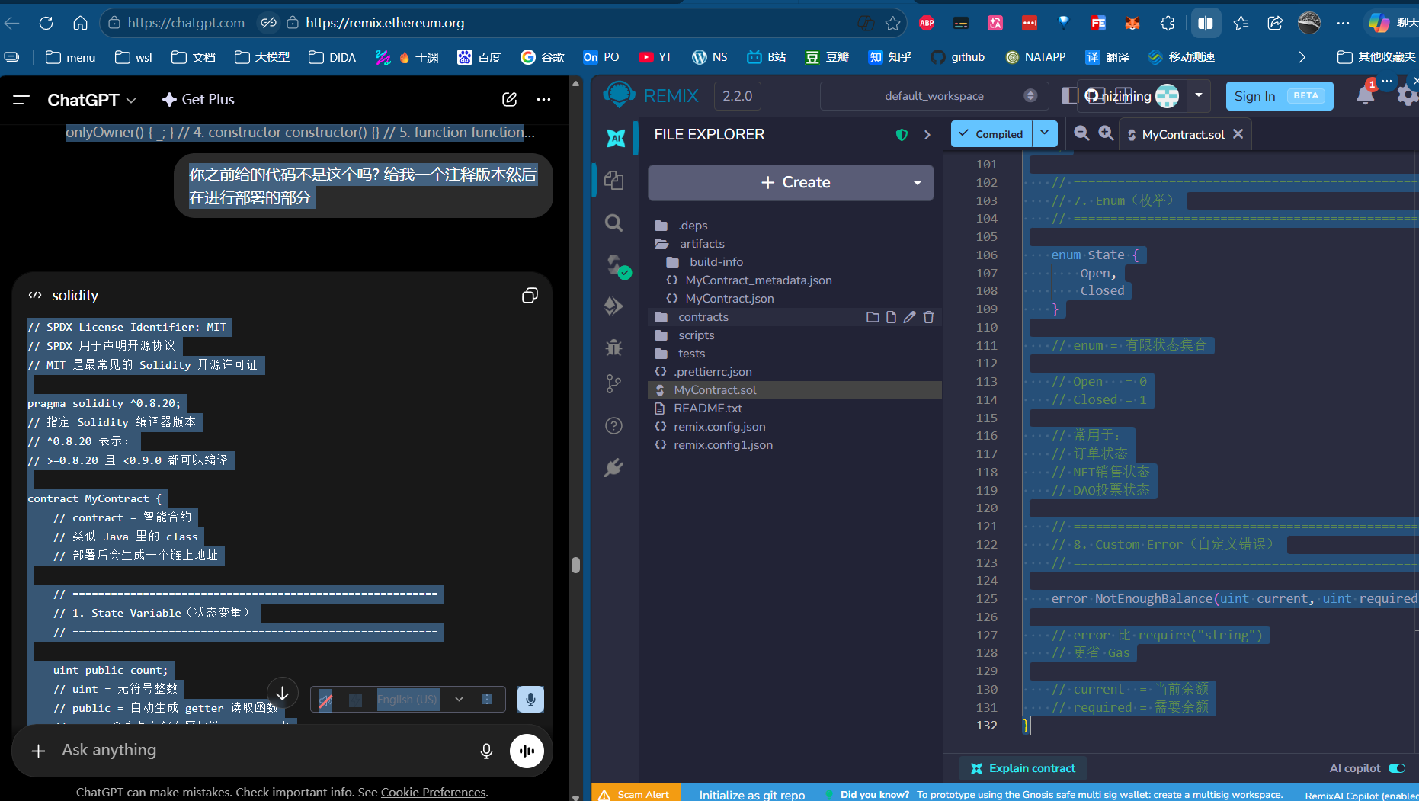The width and height of the screenshot is (1419, 801).
Task: Open ChatGPT conversation options (three dots)
Action: (543, 99)
